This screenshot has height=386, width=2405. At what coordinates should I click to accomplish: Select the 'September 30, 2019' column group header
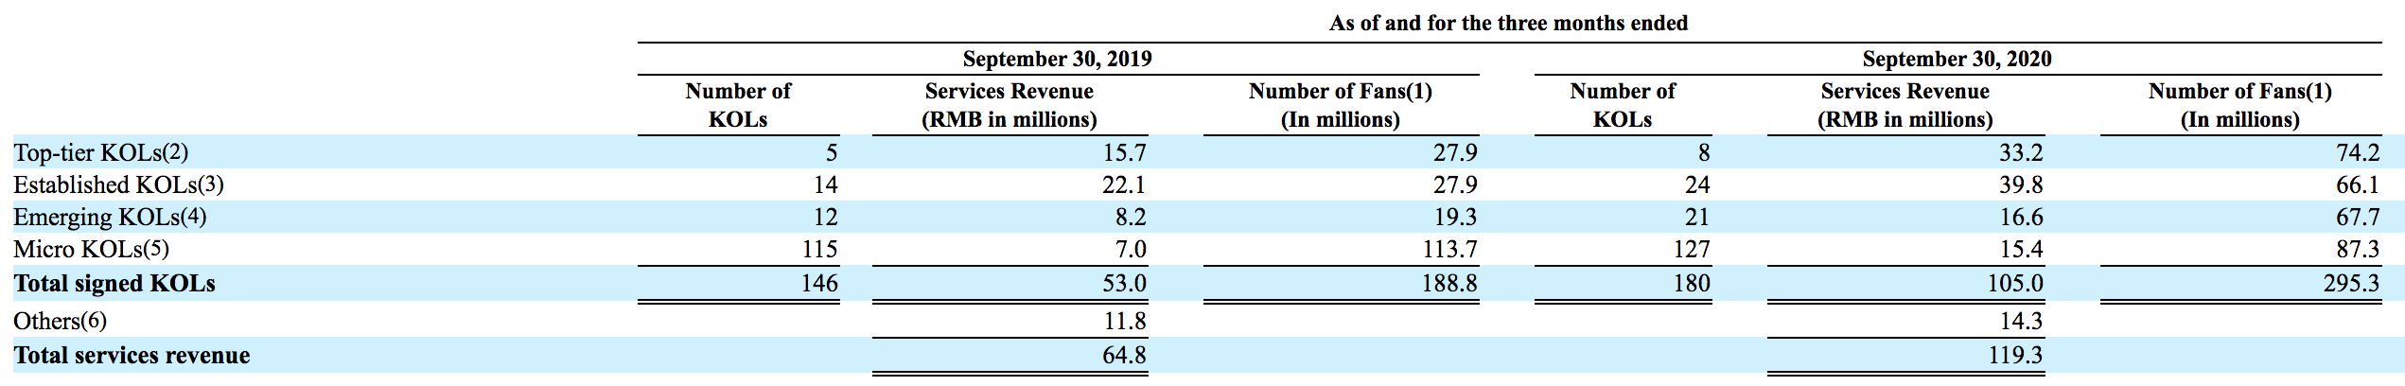pos(1057,59)
